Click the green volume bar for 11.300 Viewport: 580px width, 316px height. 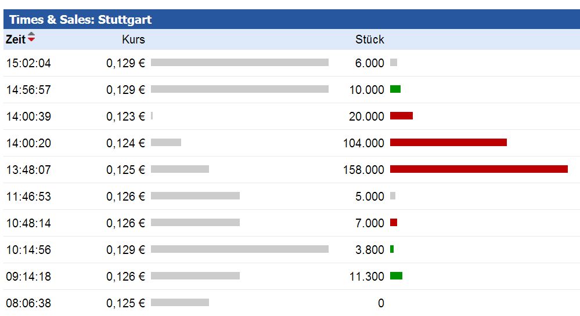396,276
